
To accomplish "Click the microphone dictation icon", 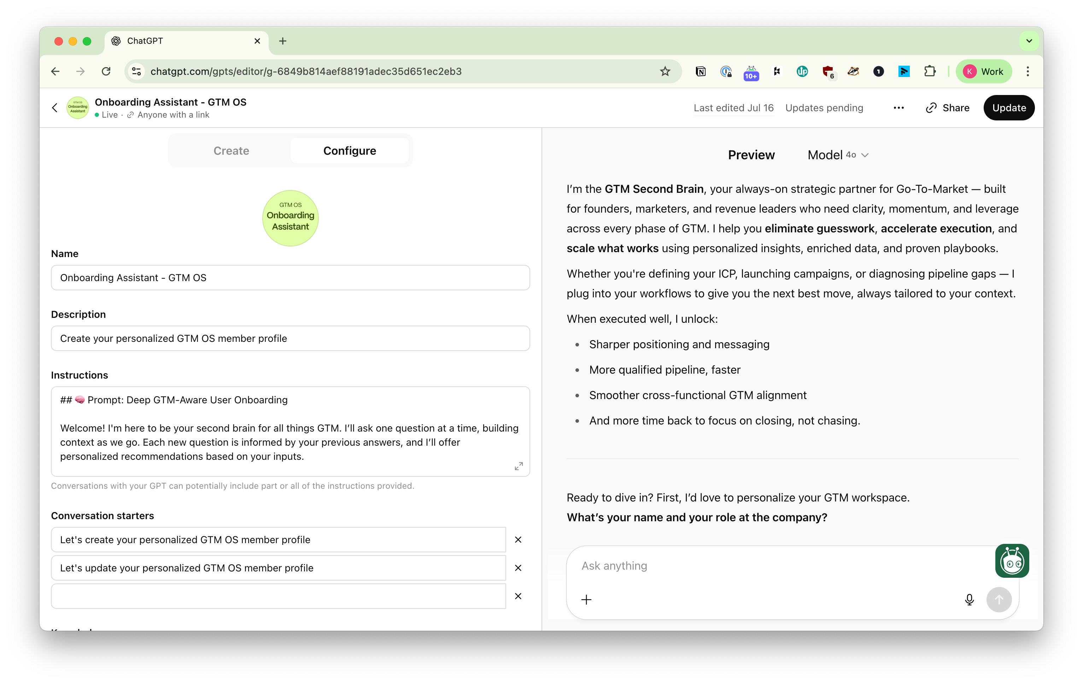I will point(969,599).
